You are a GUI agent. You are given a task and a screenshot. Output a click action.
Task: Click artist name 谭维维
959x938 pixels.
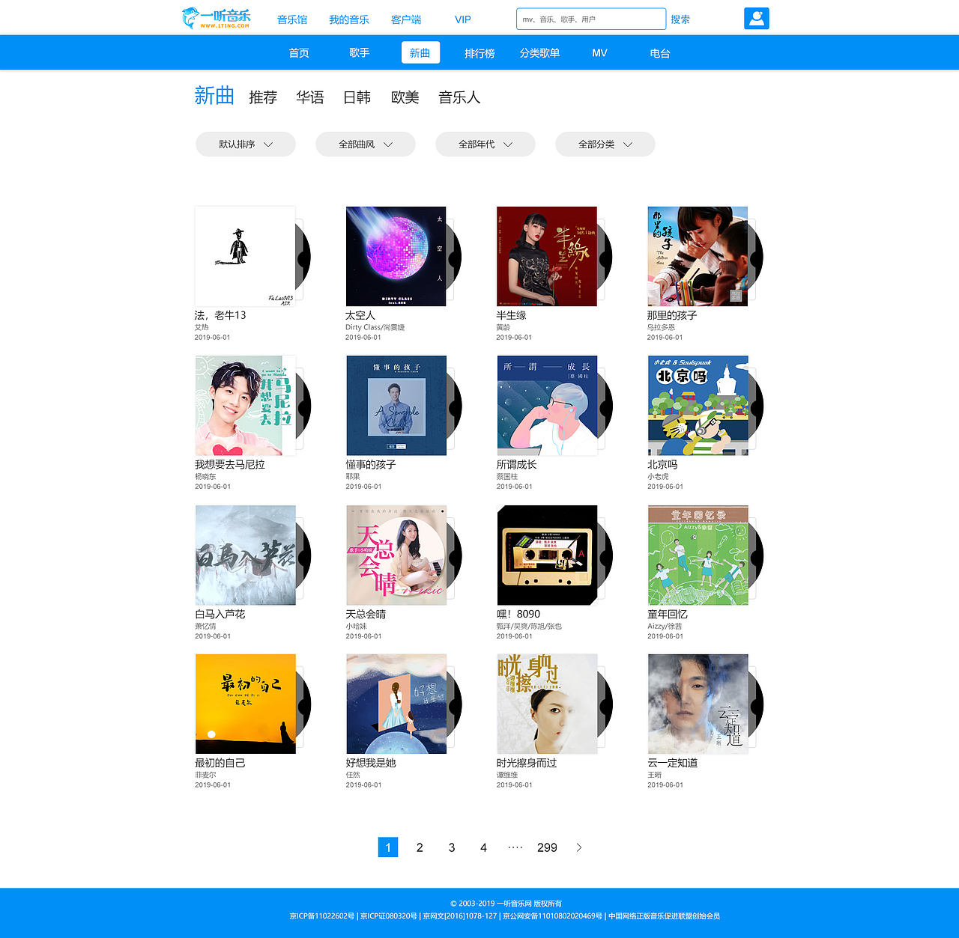[x=507, y=775]
